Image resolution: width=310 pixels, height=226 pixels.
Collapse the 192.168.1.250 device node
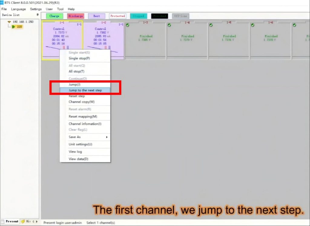(9, 22)
